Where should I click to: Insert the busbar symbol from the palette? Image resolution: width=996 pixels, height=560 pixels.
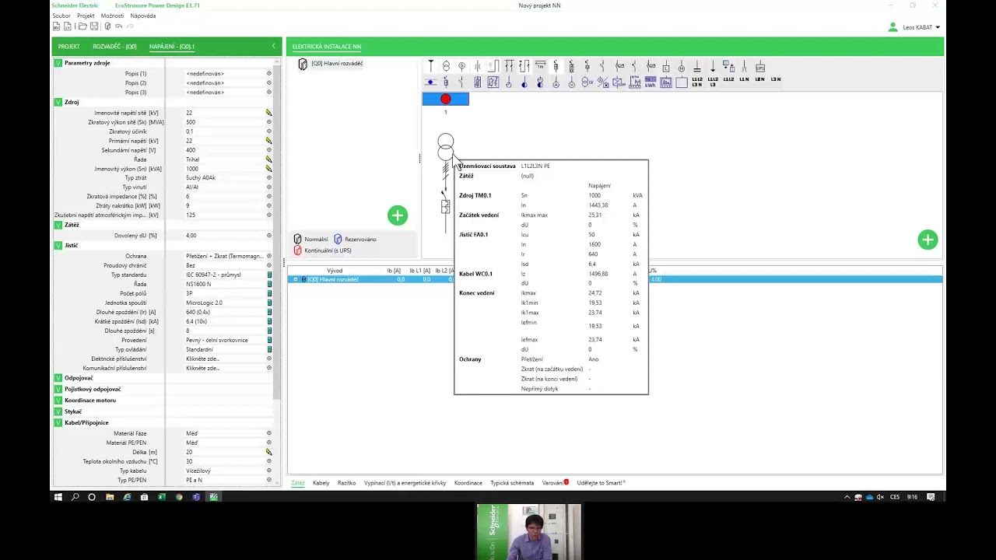click(x=430, y=67)
